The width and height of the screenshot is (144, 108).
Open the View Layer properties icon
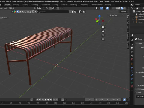(132, 52)
